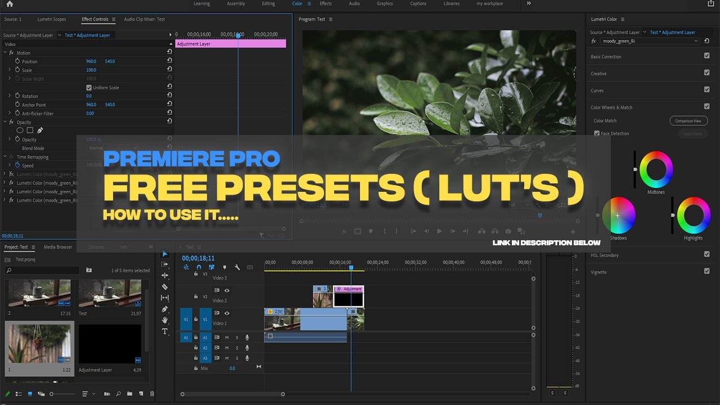Hide Video 2 track output eye
Image resolution: width=720 pixels, height=405 pixels.
pyautogui.click(x=227, y=291)
